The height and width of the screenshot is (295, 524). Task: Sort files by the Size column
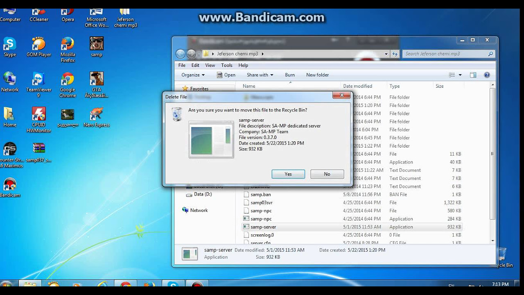click(448, 86)
